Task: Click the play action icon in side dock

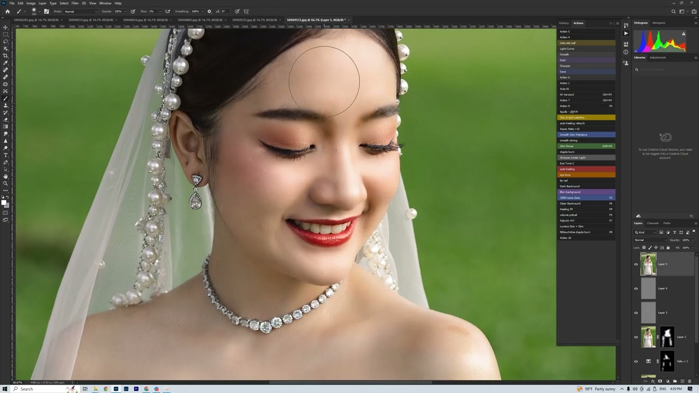Action: point(626,33)
